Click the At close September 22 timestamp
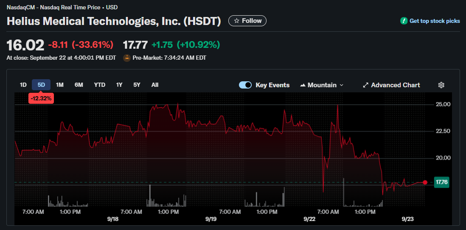 click(61, 58)
